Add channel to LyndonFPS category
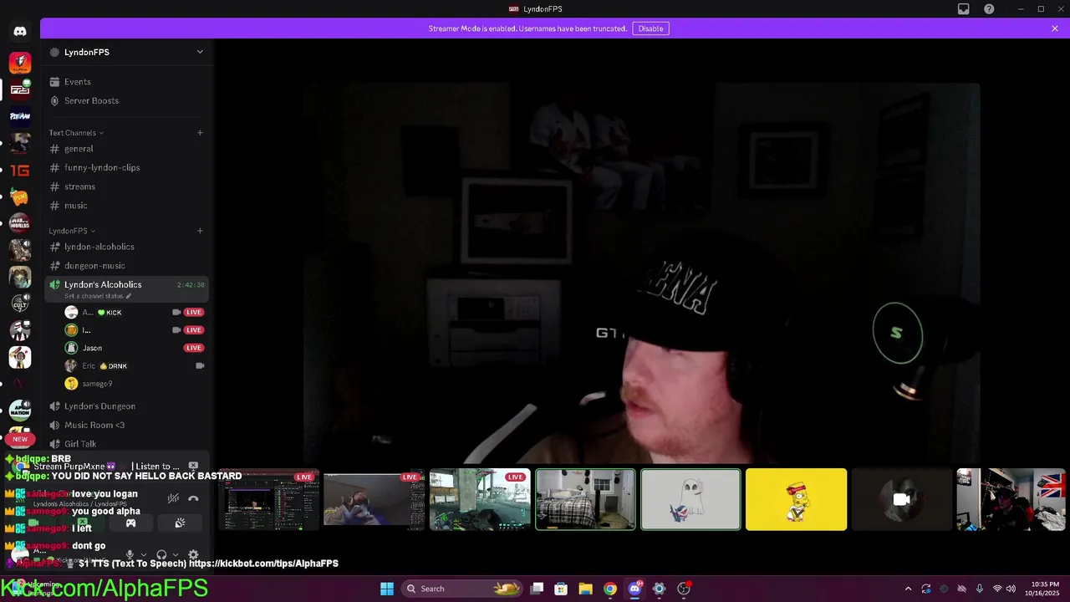The image size is (1070, 602). 200,231
